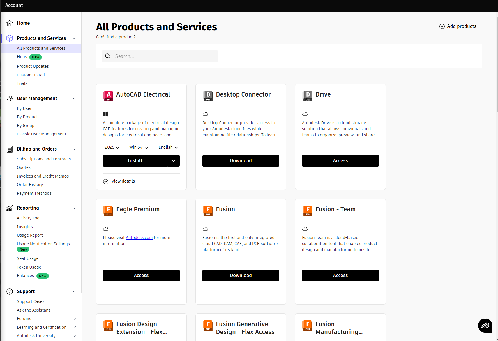Open Hubs in sidebar menu

click(22, 57)
